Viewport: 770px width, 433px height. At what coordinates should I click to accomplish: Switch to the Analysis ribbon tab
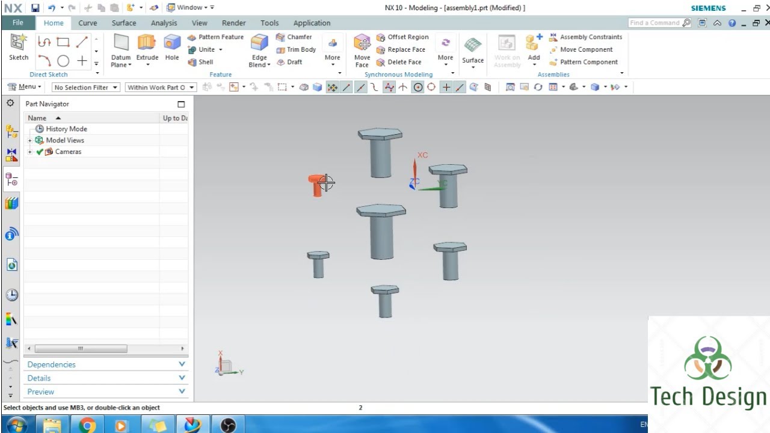click(x=164, y=23)
